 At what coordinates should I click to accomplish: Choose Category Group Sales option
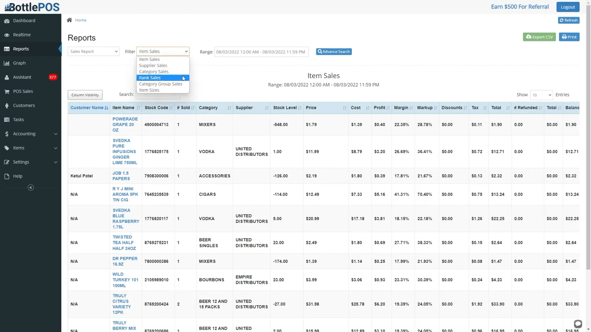click(x=163, y=84)
